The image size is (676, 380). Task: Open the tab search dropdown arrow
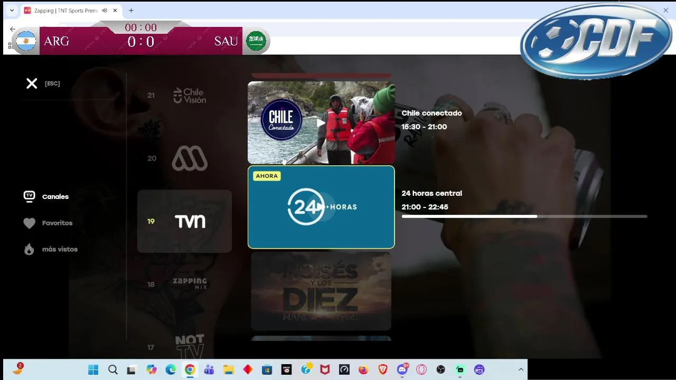tap(12, 11)
